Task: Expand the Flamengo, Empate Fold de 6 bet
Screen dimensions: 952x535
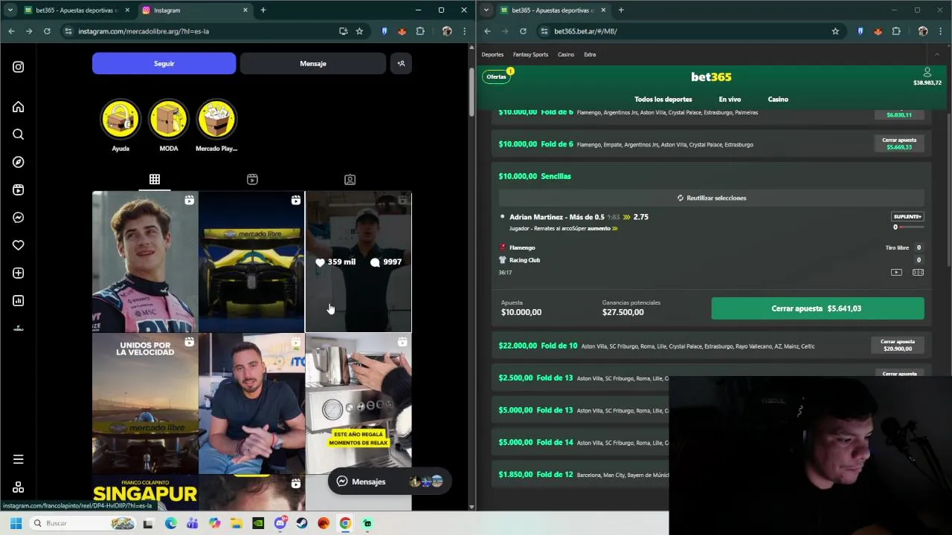Action: [x=712, y=144]
